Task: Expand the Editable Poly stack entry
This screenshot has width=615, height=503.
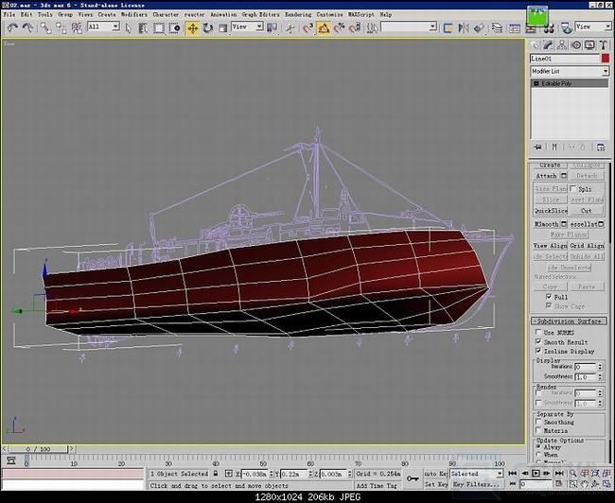Action: pyautogui.click(x=536, y=83)
